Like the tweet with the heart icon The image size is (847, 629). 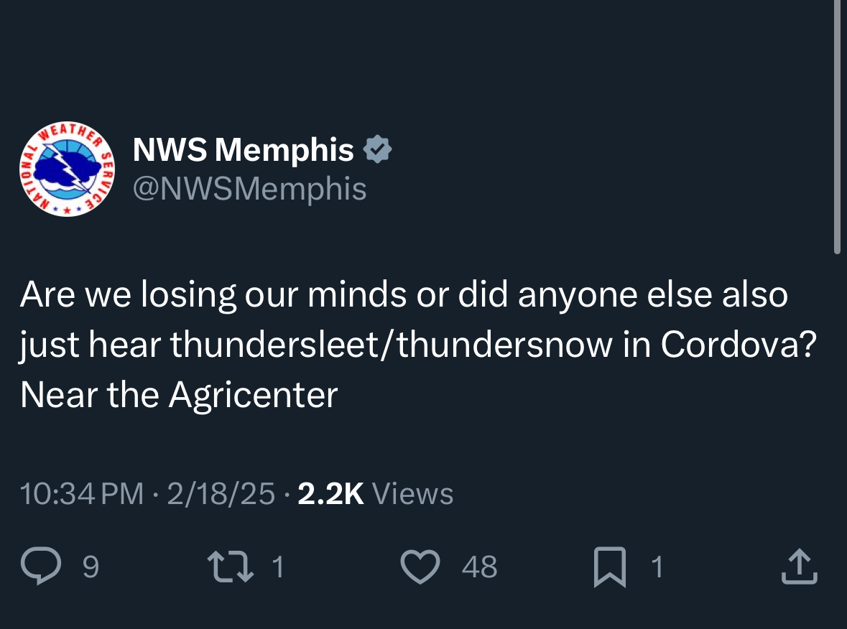419,567
